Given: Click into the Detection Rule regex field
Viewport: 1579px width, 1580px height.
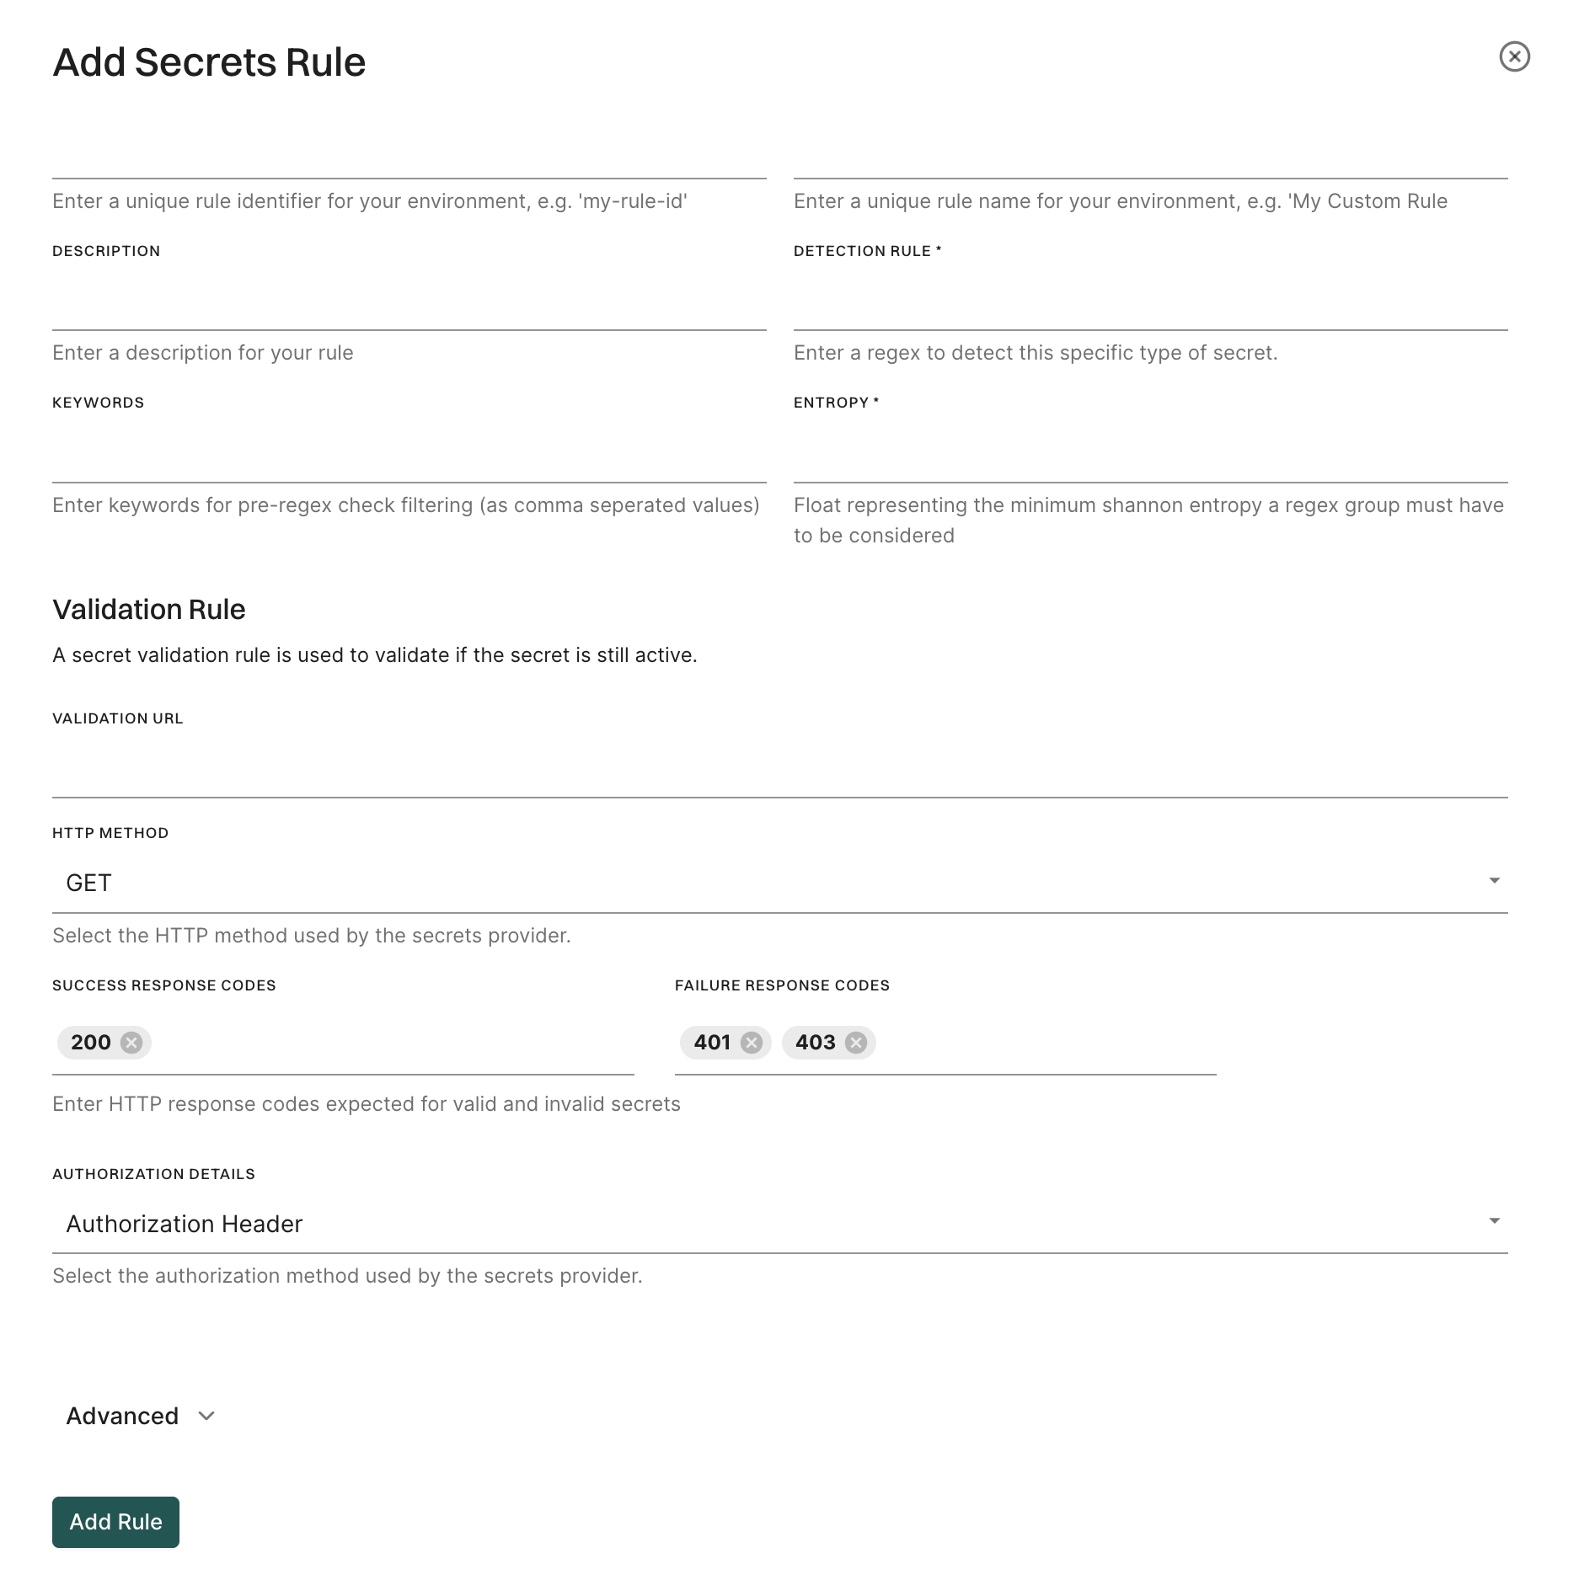Looking at the screenshot, I should pyautogui.click(x=1150, y=305).
